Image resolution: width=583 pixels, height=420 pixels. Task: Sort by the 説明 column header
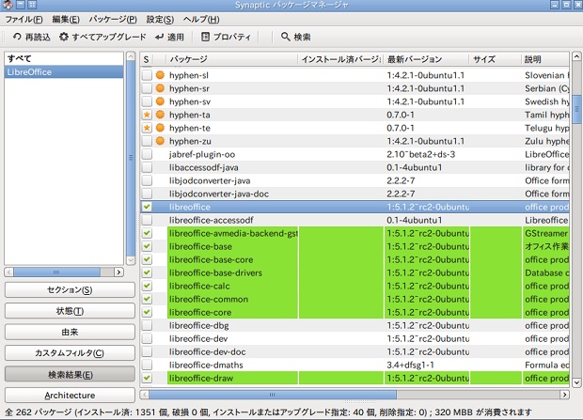pos(545,59)
